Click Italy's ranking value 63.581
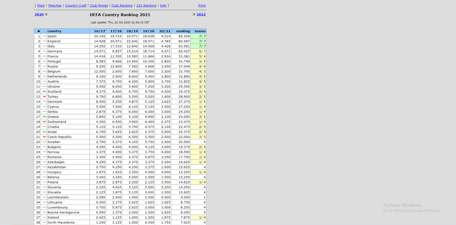456x225 pixels. point(184,46)
